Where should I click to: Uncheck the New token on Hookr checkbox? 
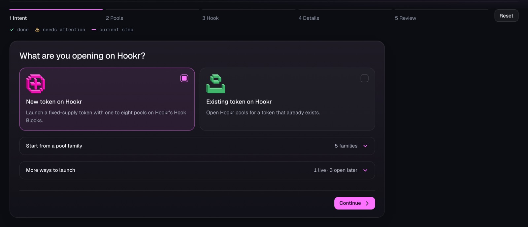click(184, 78)
